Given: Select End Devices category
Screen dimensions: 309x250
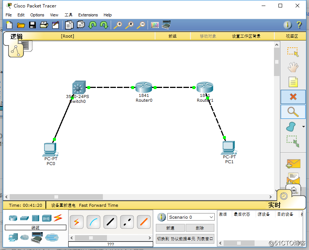Looking at the screenshot, I should (x=13, y=237).
